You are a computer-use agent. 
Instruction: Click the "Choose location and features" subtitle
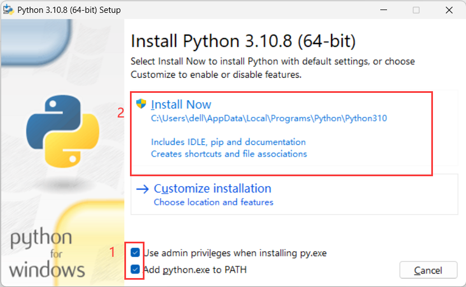213,202
